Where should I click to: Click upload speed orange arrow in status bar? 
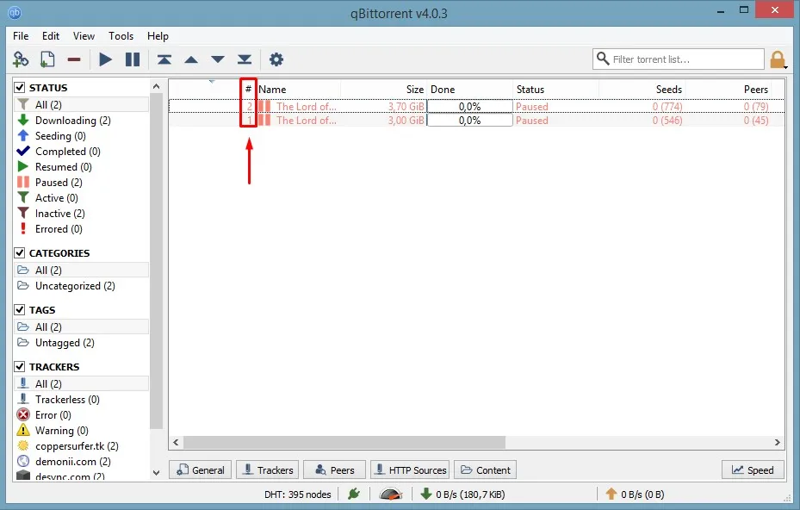click(611, 494)
